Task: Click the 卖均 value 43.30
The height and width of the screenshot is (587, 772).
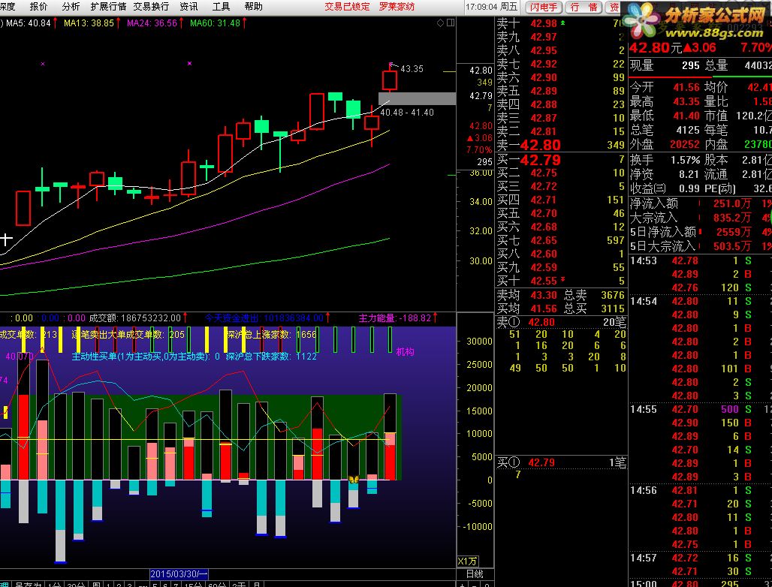Action: click(544, 295)
